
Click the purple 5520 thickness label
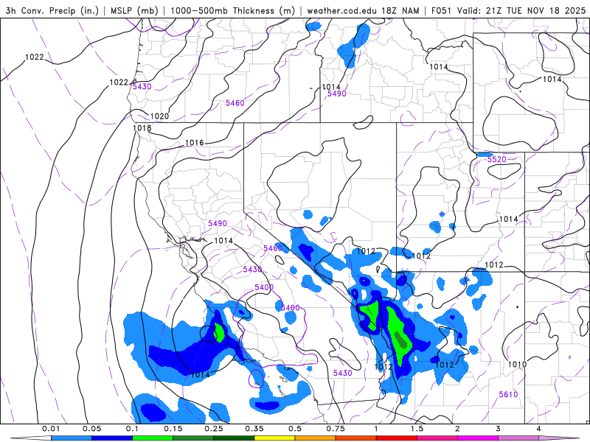click(496, 159)
